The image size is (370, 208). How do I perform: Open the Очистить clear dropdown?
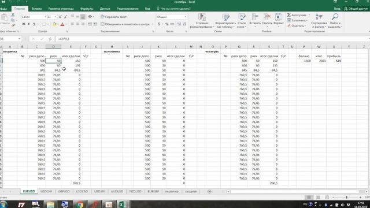click(x=297, y=26)
